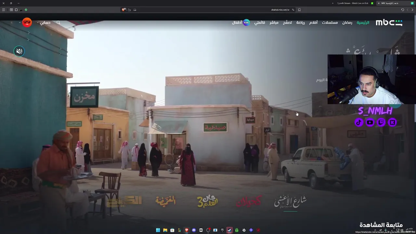This screenshot has width=416, height=234.
Task: Click the shahid.mbc.net address bar
Action: click(x=280, y=10)
